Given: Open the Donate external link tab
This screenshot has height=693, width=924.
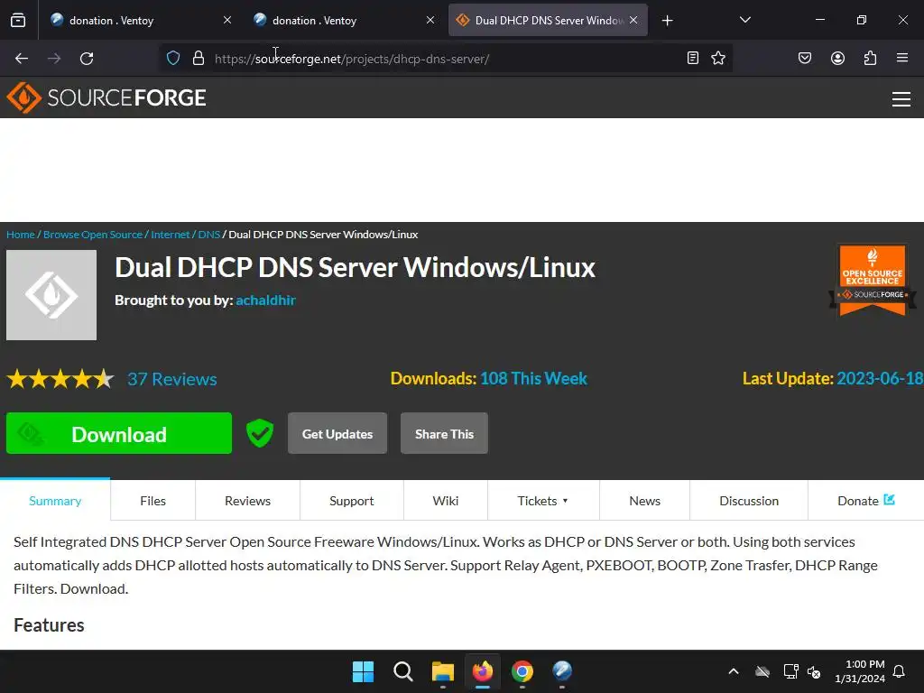Looking at the screenshot, I should [865, 501].
